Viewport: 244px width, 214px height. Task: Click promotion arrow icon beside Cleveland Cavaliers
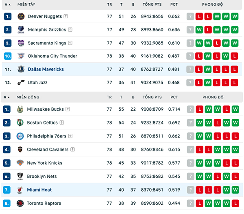point(72,149)
